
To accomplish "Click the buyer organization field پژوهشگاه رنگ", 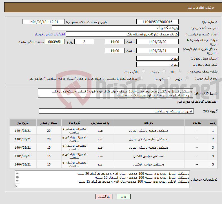I will 115,28.
